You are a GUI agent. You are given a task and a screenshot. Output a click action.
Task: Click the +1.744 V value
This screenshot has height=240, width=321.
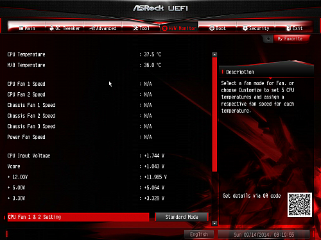[x=154, y=156]
